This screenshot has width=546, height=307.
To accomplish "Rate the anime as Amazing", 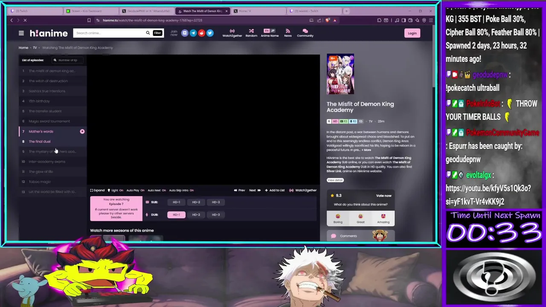I will coord(383,218).
